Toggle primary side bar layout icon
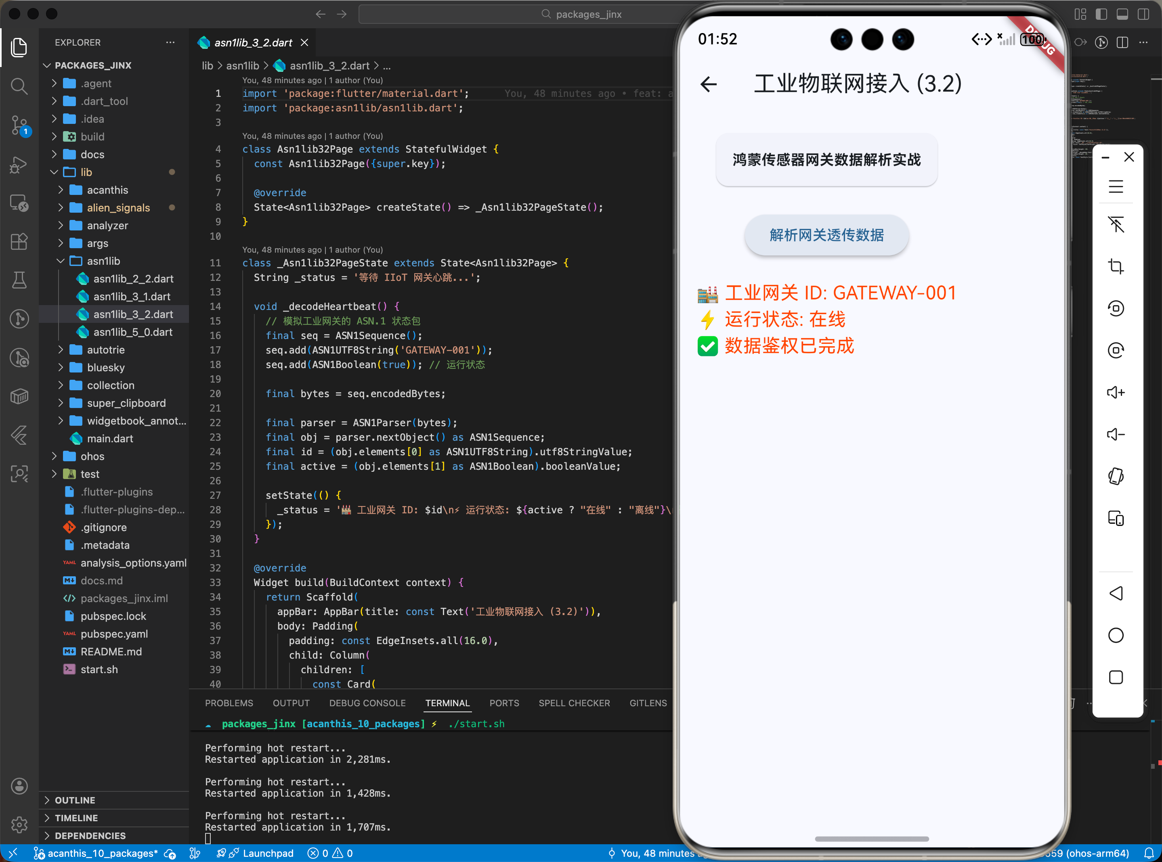The image size is (1162, 862). 1101,14
